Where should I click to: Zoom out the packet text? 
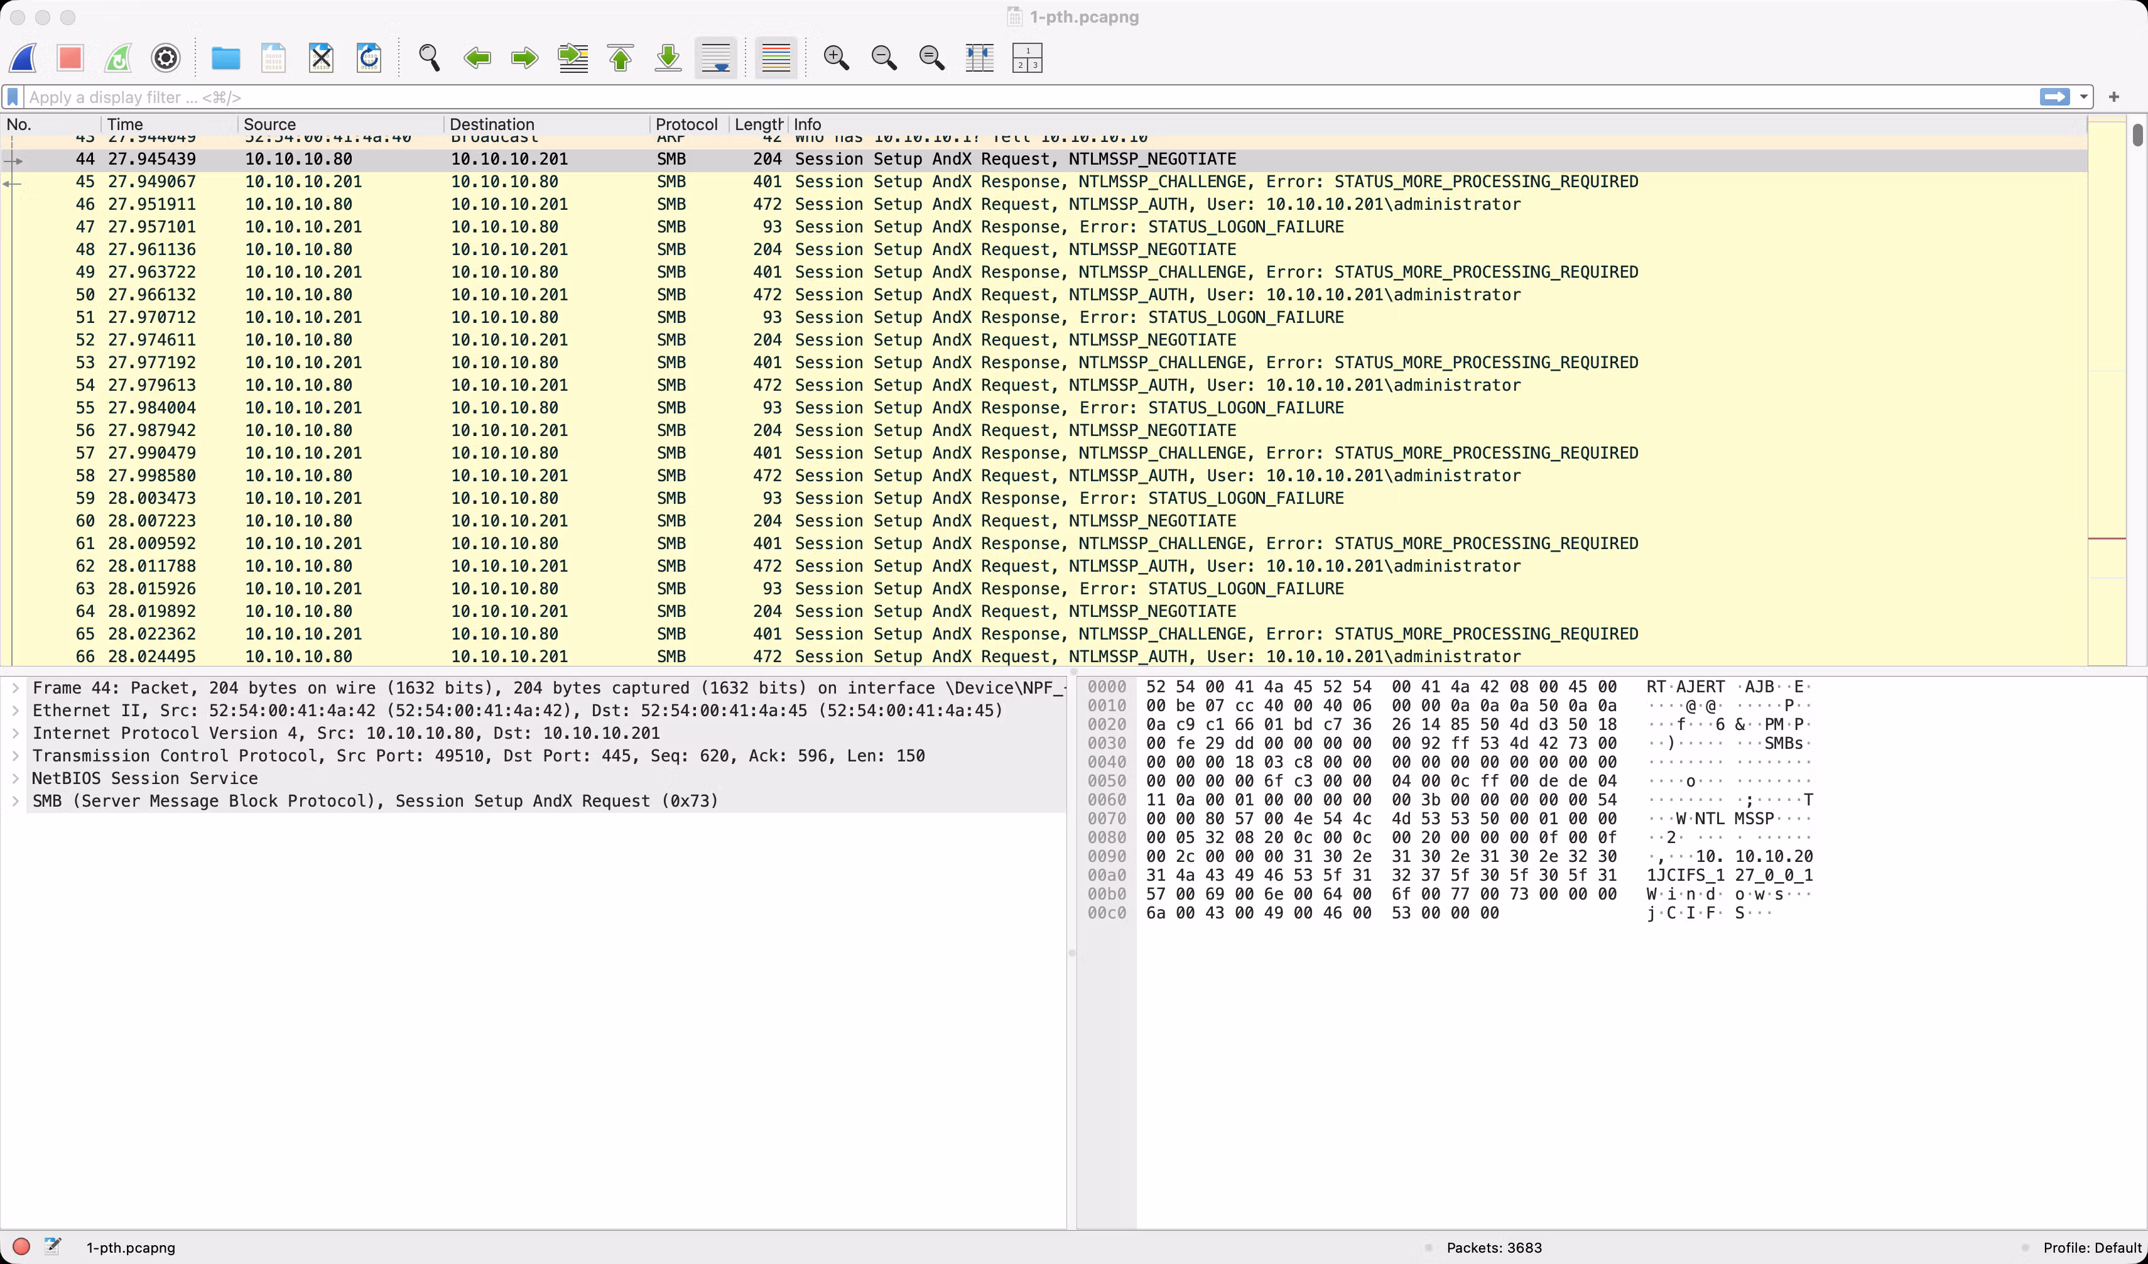pos(884,58)
